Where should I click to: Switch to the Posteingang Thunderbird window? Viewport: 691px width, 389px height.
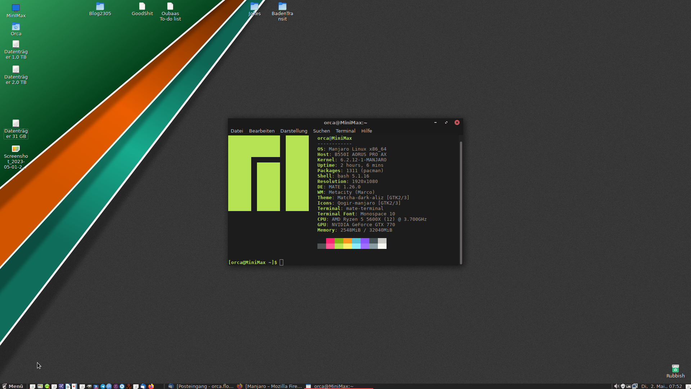tap(201, 386)
